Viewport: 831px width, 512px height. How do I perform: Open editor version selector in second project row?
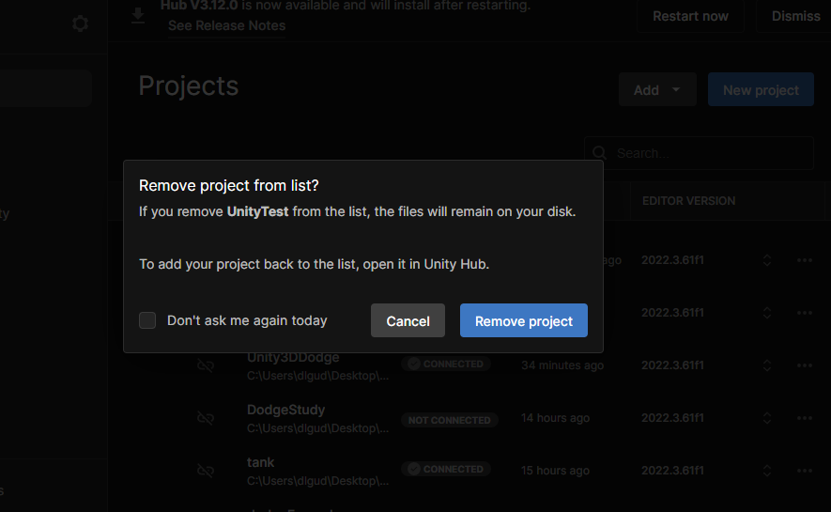[x=767, y=313]
